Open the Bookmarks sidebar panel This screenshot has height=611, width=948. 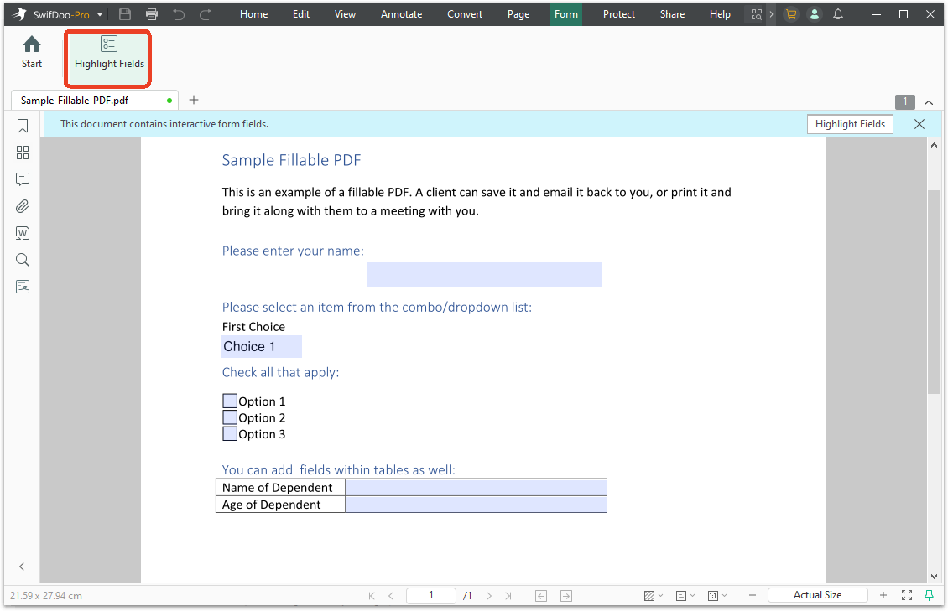point(23,126)
